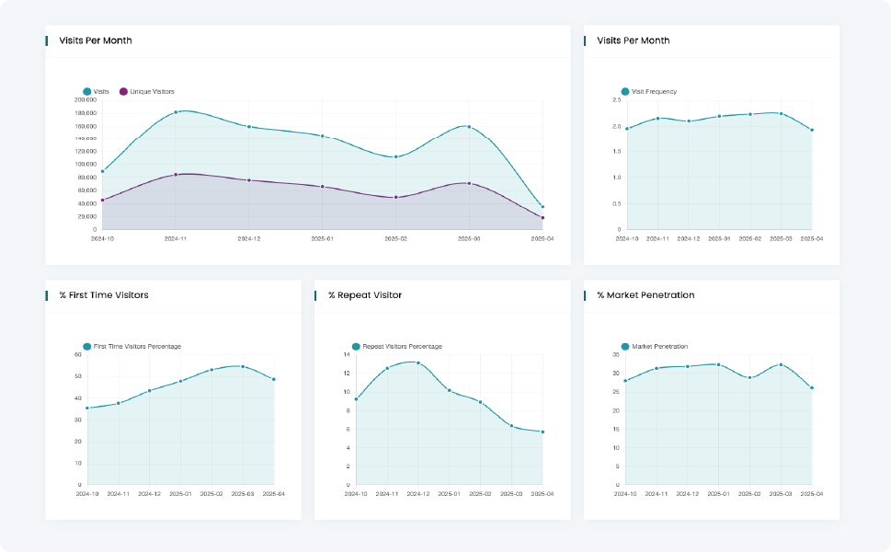The width and height of the screenshot is (891, 552).
Task: Click the Repeat Visitors point at 2025-01
Action: click(x=450, y=390)
